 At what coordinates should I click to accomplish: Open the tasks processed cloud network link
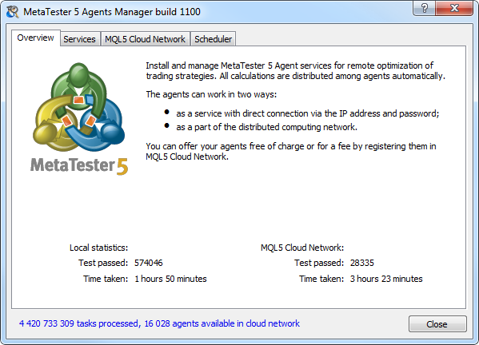pyautogui.click(x=159, y=323)
